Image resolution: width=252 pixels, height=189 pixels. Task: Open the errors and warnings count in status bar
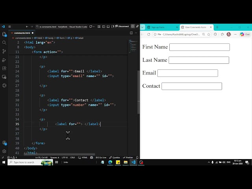point(12,157)
